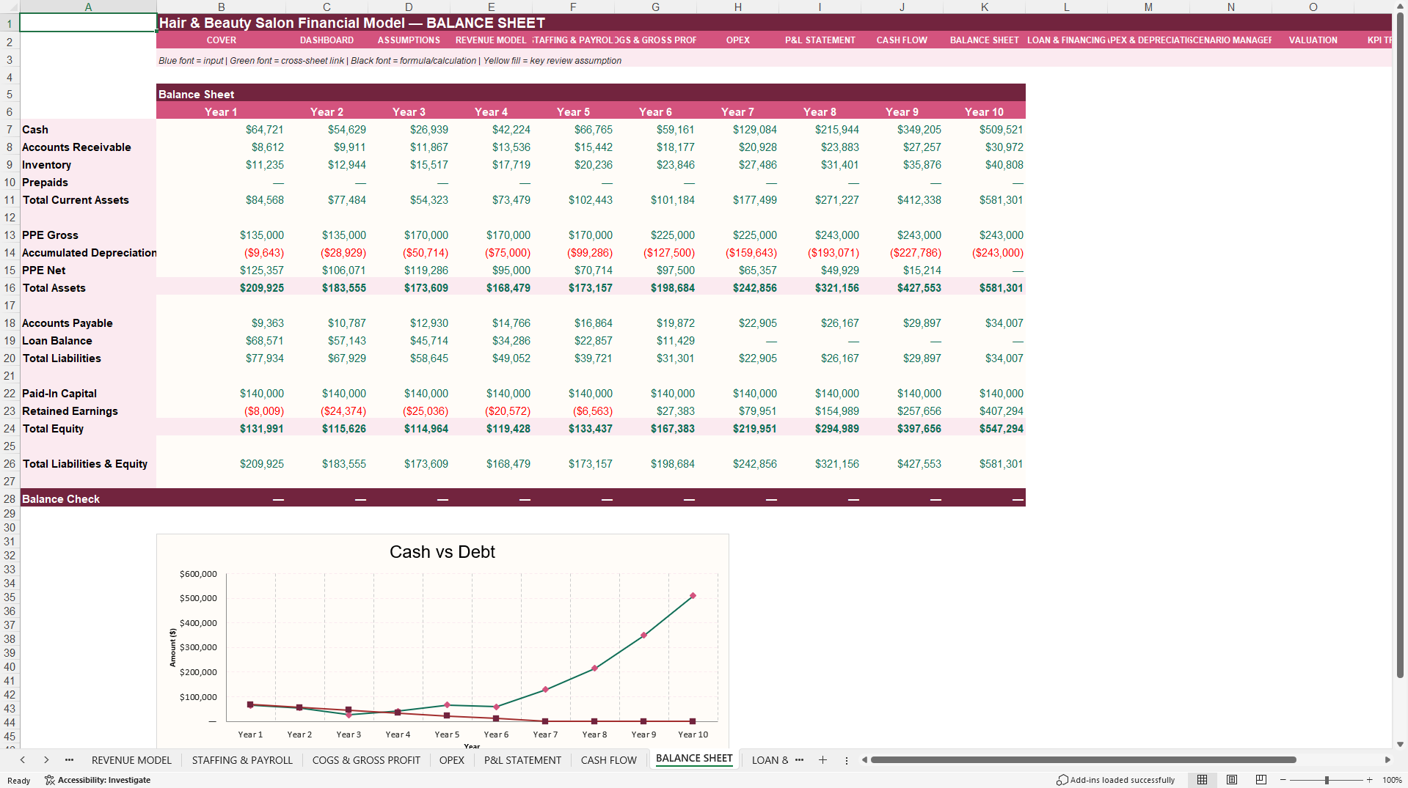Open the STAFFING & PAYROLL sheet tab
This screenshot has width=1408, height=788.
tap(242, 760)
